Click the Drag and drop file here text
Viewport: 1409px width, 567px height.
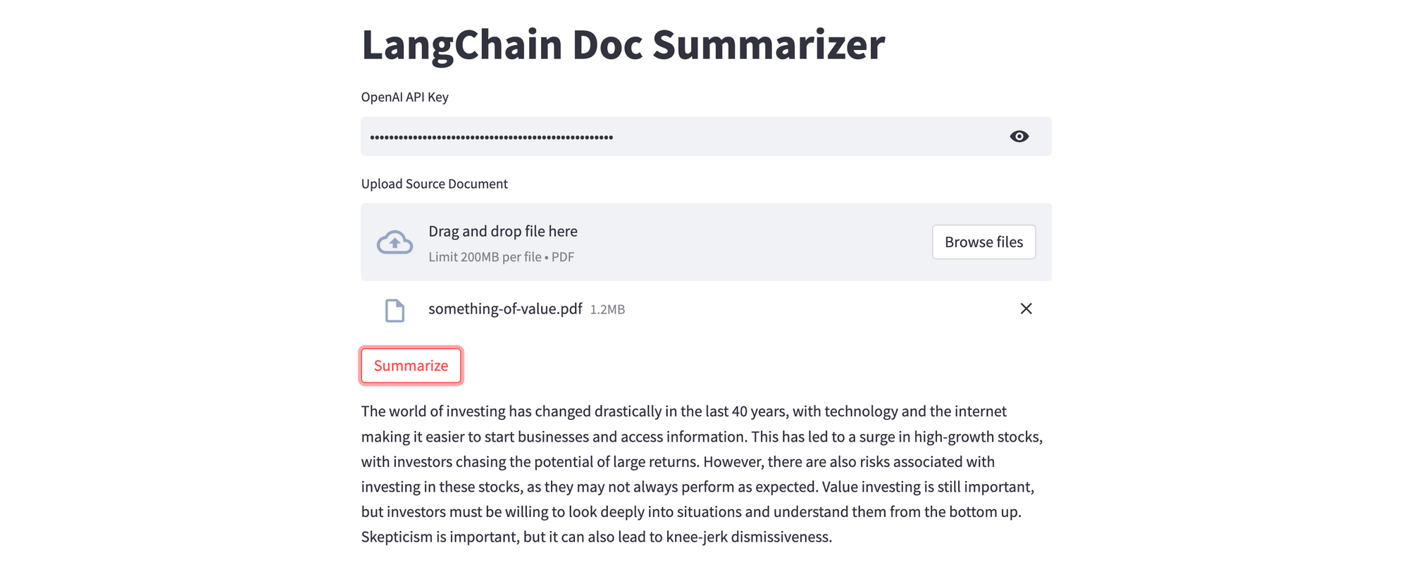[x=503, y=231]
